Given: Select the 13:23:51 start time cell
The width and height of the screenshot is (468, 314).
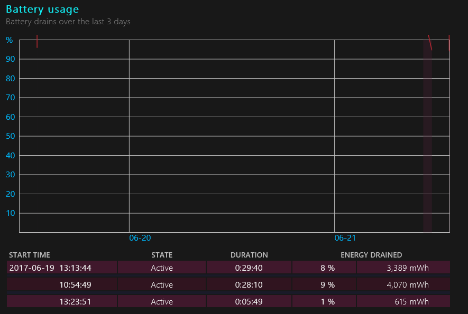Looking at the screenshot, I should tap(76, 301).
